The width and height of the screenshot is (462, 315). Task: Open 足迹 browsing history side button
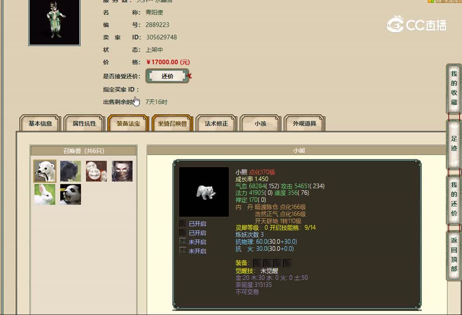(454, 143)
